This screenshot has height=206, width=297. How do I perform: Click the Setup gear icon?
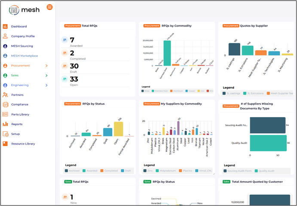pos(5,134)
